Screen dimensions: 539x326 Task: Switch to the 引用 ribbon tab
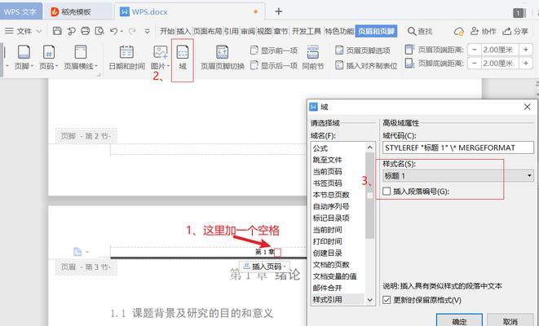231,31
